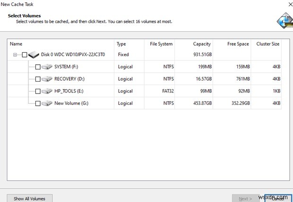Select the HP_TOOLS (E:) row label
Screen dimensions: 293x202
(x=69, y=91)
